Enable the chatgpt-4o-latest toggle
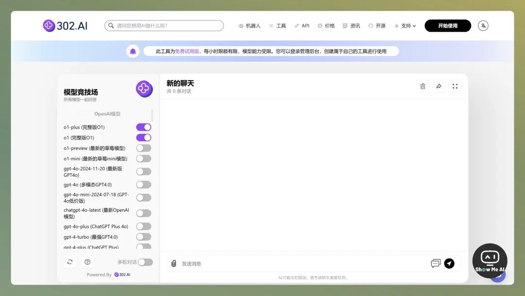The height and width of the screenshot is (296, 525). pyautogui.click(x=143, y=213)
